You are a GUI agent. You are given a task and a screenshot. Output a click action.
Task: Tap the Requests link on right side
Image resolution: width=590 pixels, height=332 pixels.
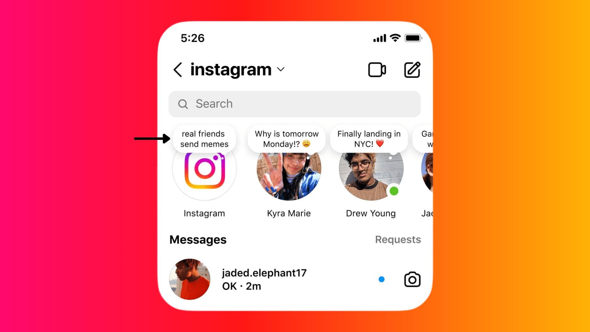point(397,239)
